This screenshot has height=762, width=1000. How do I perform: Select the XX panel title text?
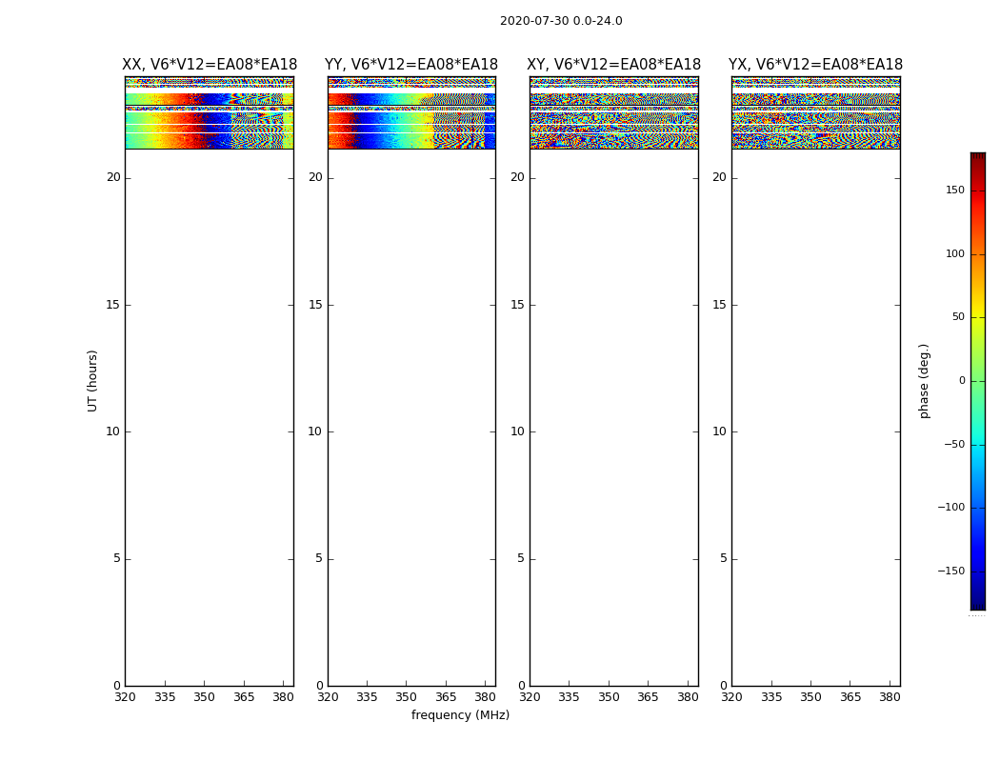click(210, 65)
